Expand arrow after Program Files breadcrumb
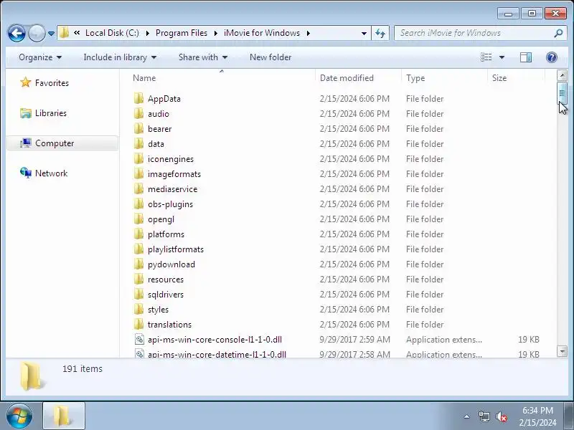This screenshot has height=430, width=574. (216, 33)
